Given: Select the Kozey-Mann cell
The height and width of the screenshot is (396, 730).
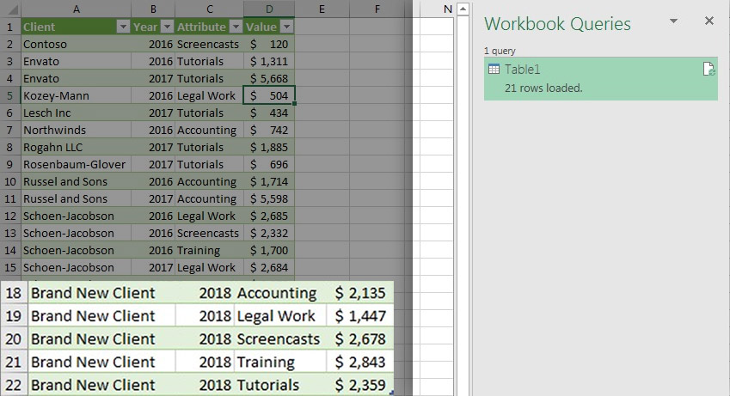Looking at the screenshot, I should (x=76, y=96).
